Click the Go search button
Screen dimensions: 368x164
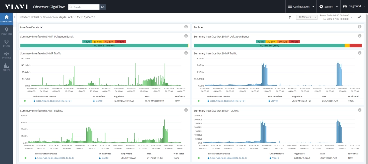[103, 7]
